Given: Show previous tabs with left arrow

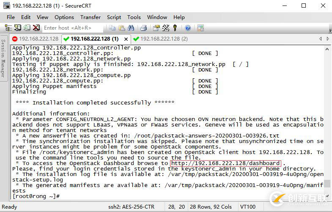Looking at the screenshot, I should (320, 39).
